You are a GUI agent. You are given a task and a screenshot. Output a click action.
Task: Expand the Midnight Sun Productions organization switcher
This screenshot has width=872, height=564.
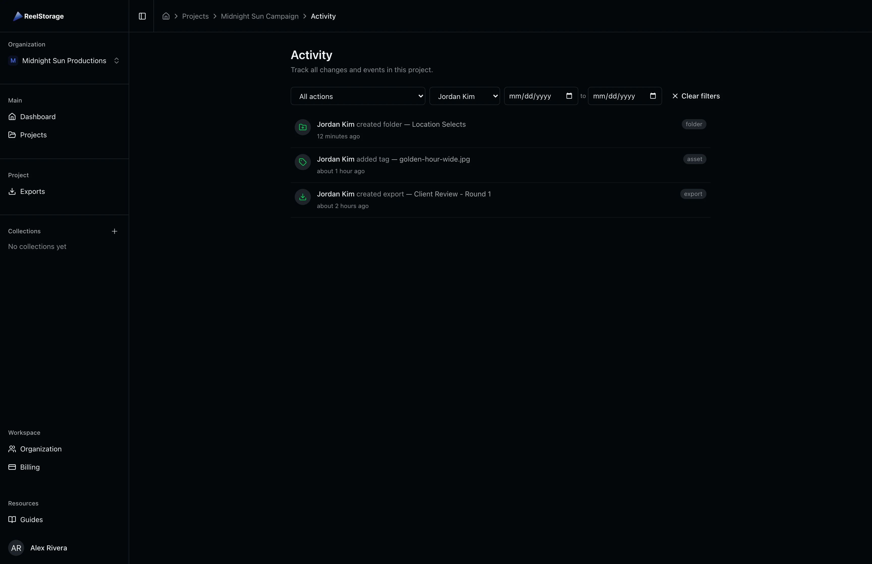point(116,60)
